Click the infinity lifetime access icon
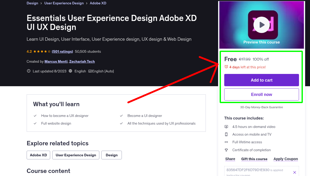The image size is (310, 176). tap(226, 142)
